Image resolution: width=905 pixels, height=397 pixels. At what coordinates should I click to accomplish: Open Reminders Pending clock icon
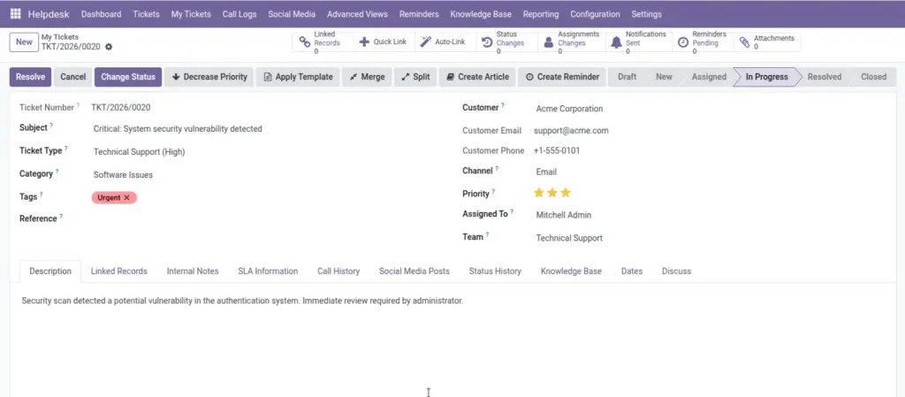point(683,42)
